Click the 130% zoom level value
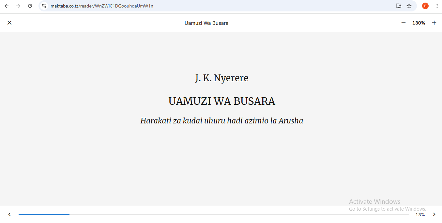The image size is (442, 223). (419, 23)
